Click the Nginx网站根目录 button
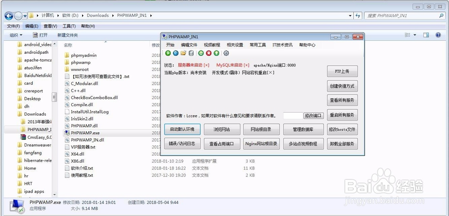Image resolution: width=449 pixels, height=216 pixels. coord(261,144)
